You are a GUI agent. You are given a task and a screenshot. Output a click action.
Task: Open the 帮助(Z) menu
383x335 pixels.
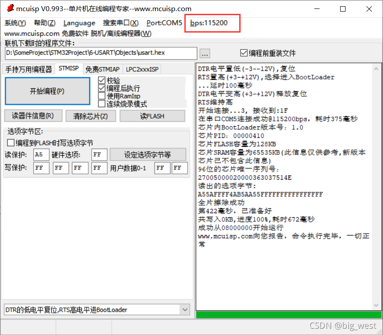point(45,23)
